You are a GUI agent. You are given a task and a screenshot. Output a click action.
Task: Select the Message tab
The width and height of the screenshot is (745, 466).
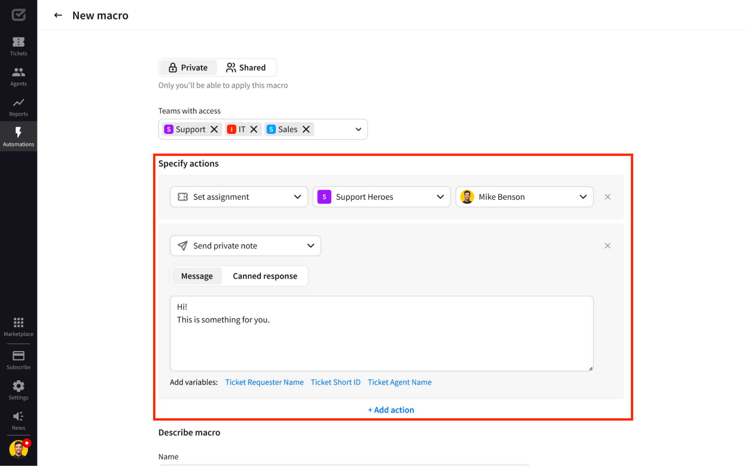point(197,276)
